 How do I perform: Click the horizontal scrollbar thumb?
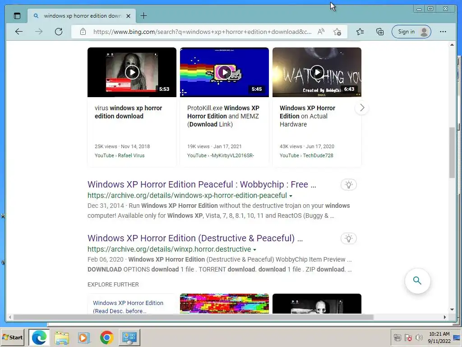tap(193, 317)
